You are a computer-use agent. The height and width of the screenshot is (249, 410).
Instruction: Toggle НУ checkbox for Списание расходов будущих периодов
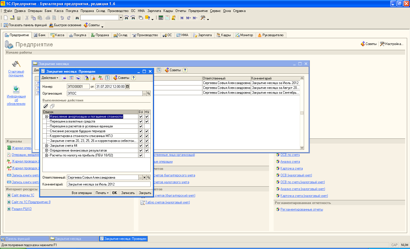click(x=147, y=131)
